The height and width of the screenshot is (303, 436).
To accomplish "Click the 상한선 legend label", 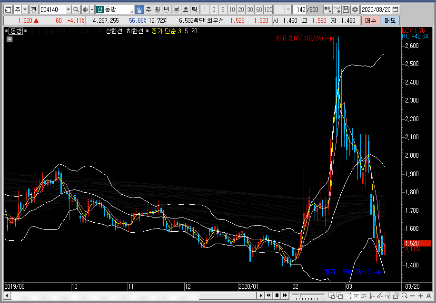I will 114,31.
